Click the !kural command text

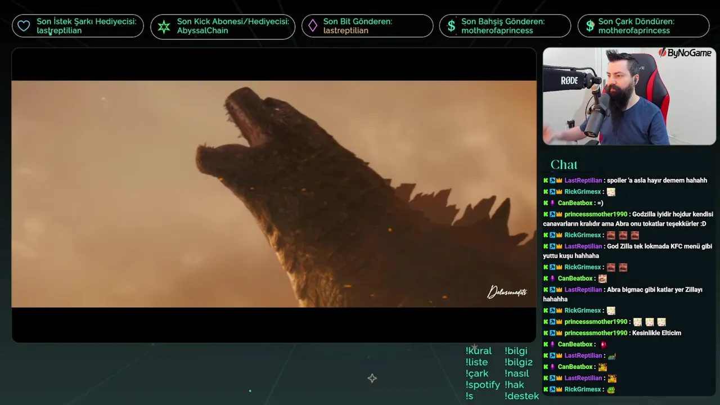[x=479, y=351]
